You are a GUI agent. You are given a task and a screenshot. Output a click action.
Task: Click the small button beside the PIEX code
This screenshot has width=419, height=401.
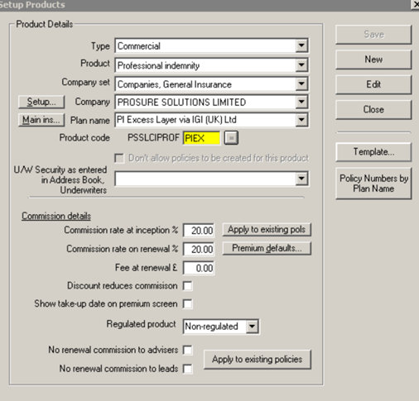click(x=231, y=138)
